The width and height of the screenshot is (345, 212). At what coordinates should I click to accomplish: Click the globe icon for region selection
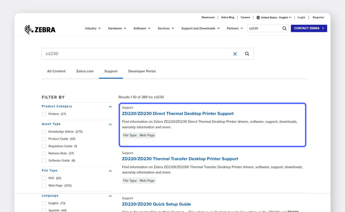258,18
